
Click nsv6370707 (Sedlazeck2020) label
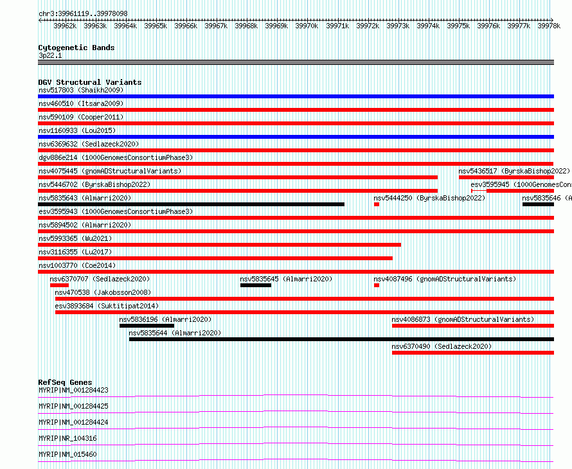click(100, 279)
